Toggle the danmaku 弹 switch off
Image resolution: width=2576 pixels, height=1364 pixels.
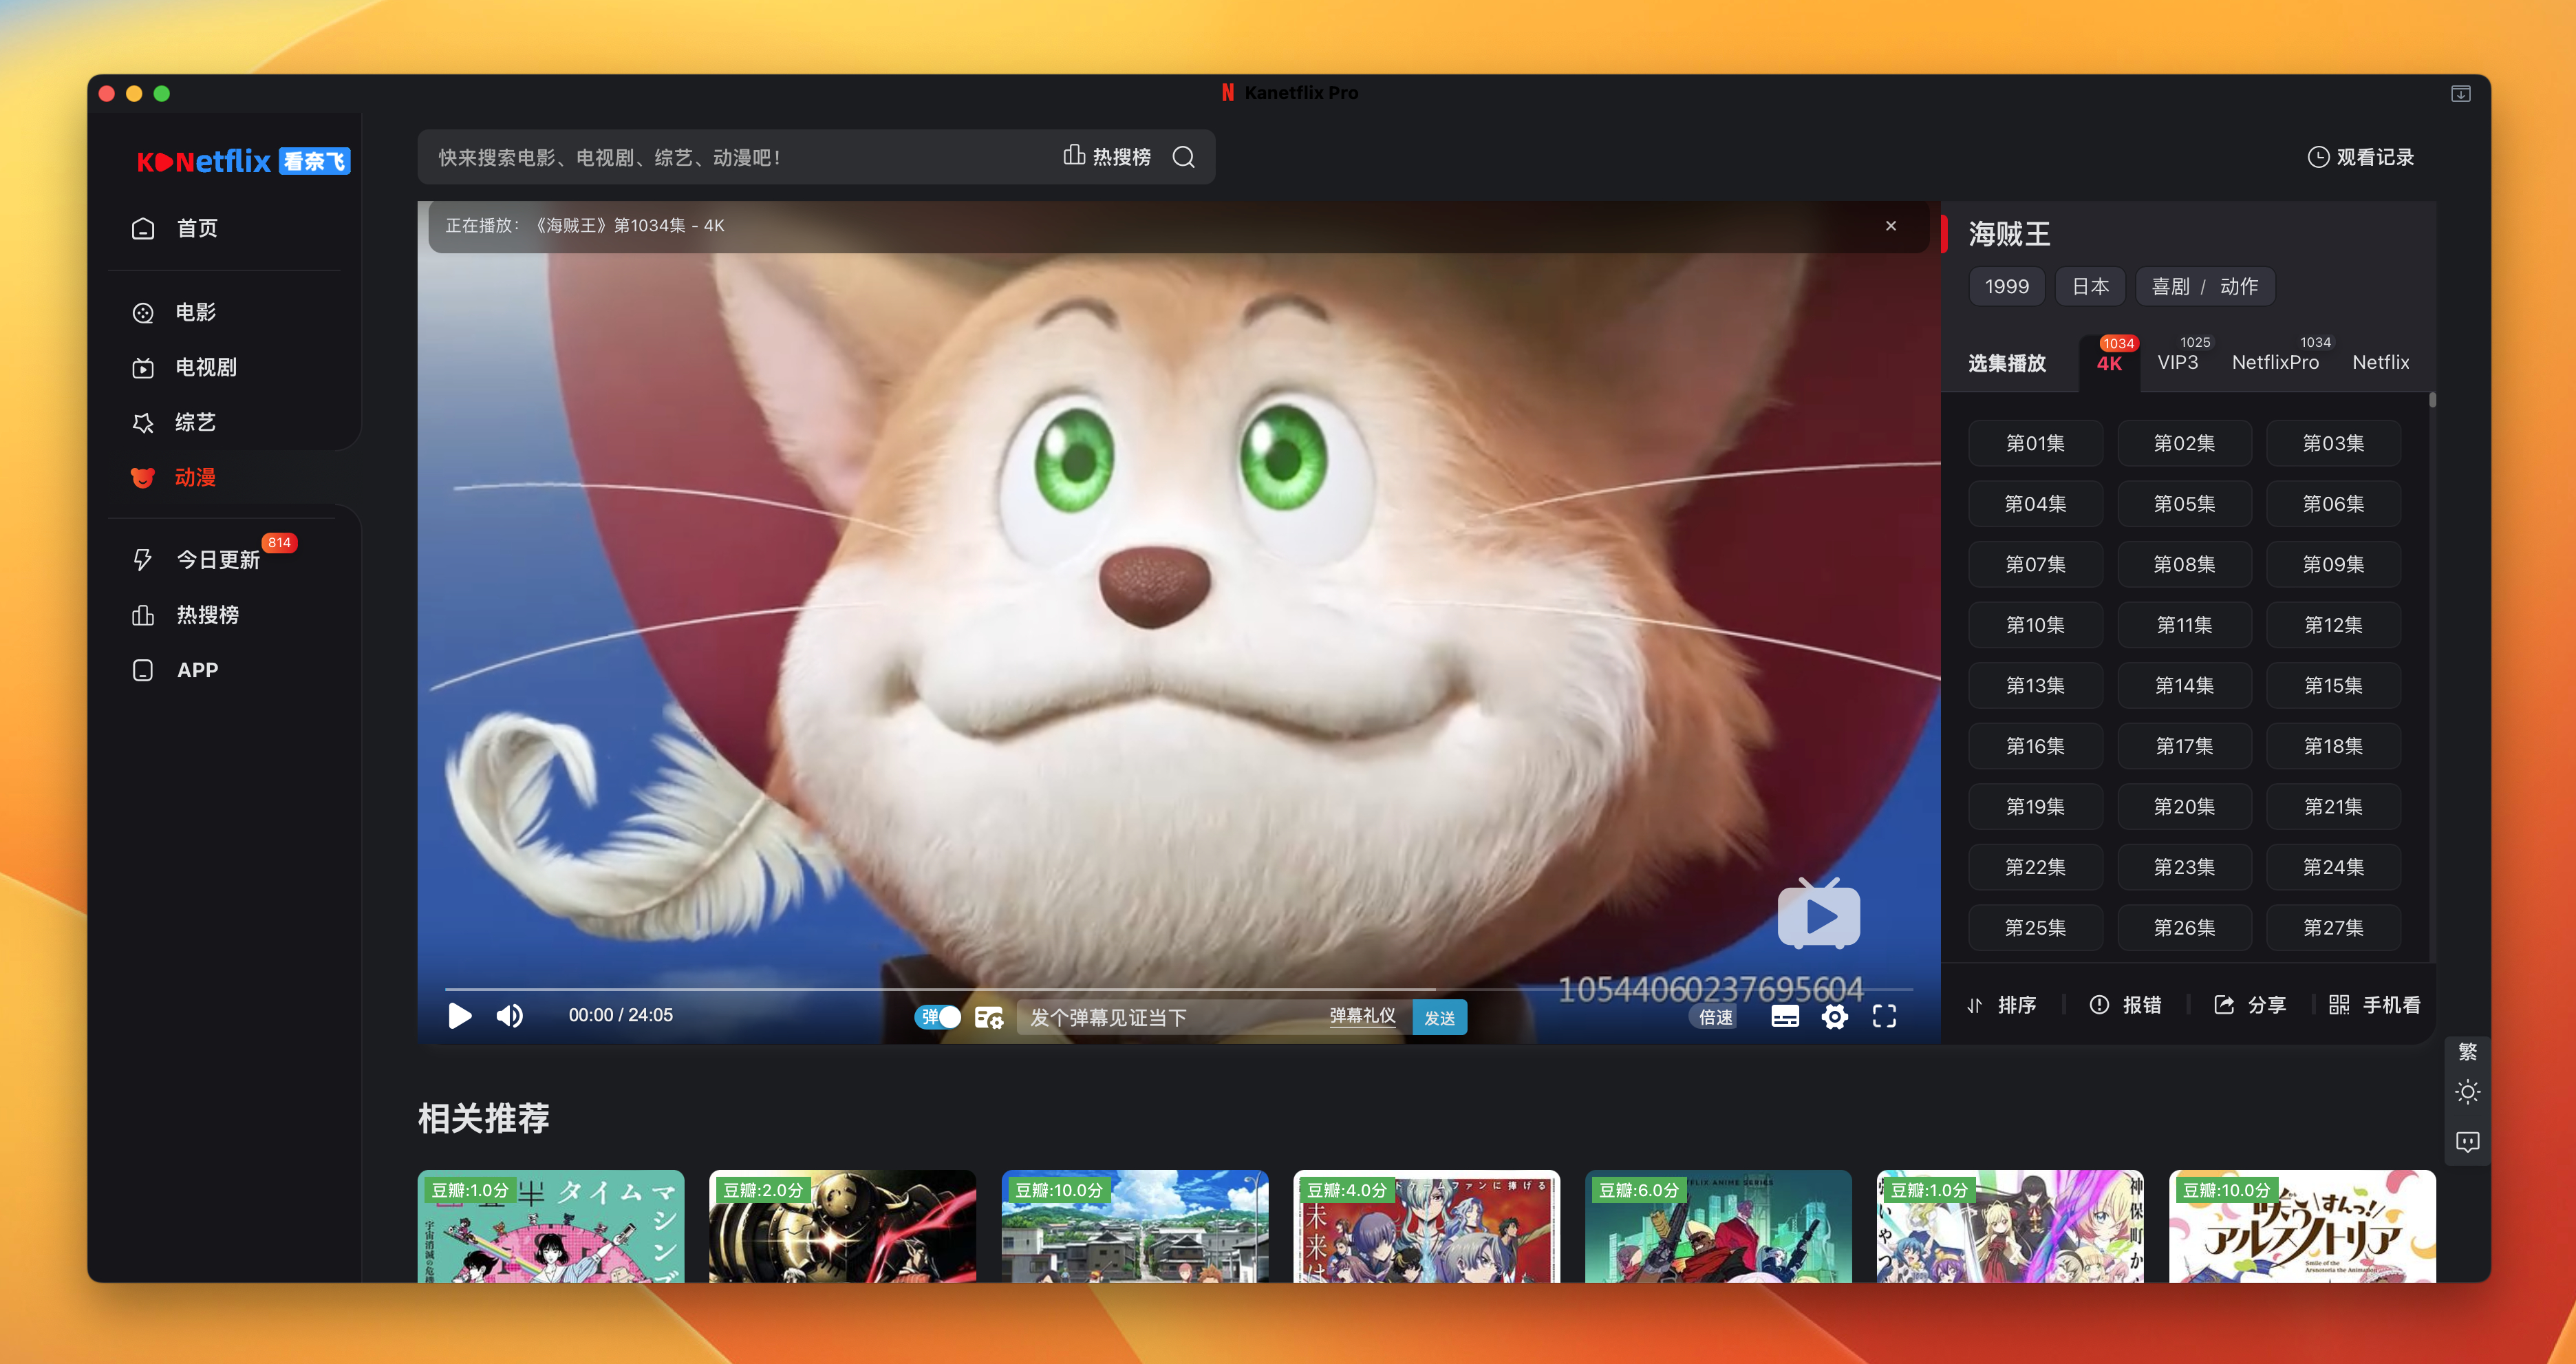click(x=937, y=1017)
